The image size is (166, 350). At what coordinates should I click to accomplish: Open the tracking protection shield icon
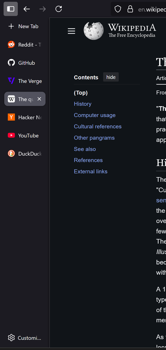(118, 9)
